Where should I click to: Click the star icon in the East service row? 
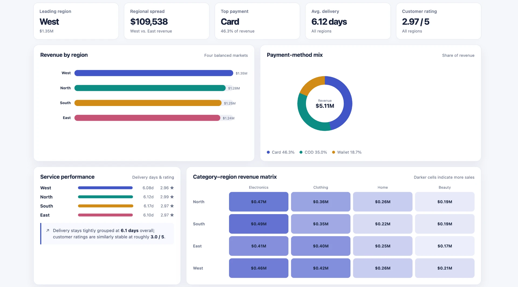click(x=172, y=215)
